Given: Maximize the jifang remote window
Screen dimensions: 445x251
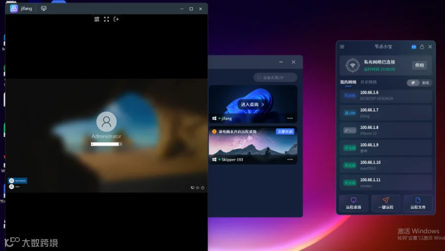Looking at the screenshot, I should (x=191, y=9).
